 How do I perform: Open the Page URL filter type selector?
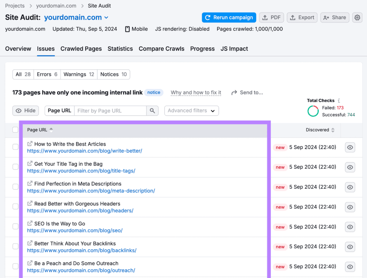[x=59, y=111]
